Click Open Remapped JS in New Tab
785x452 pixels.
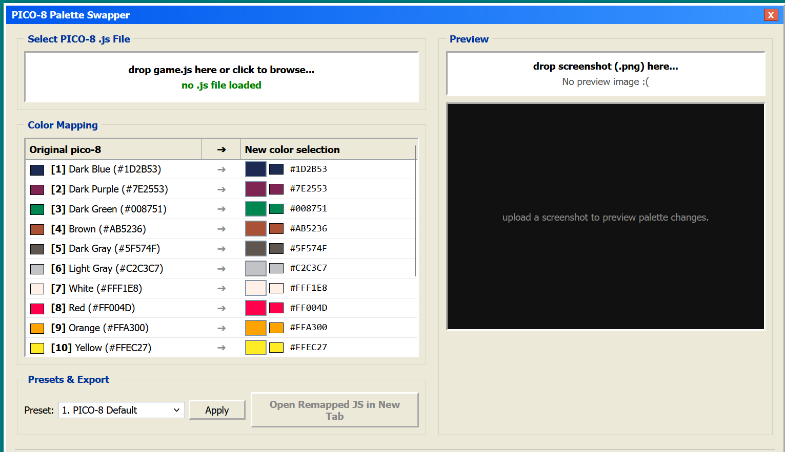point(335,410)
